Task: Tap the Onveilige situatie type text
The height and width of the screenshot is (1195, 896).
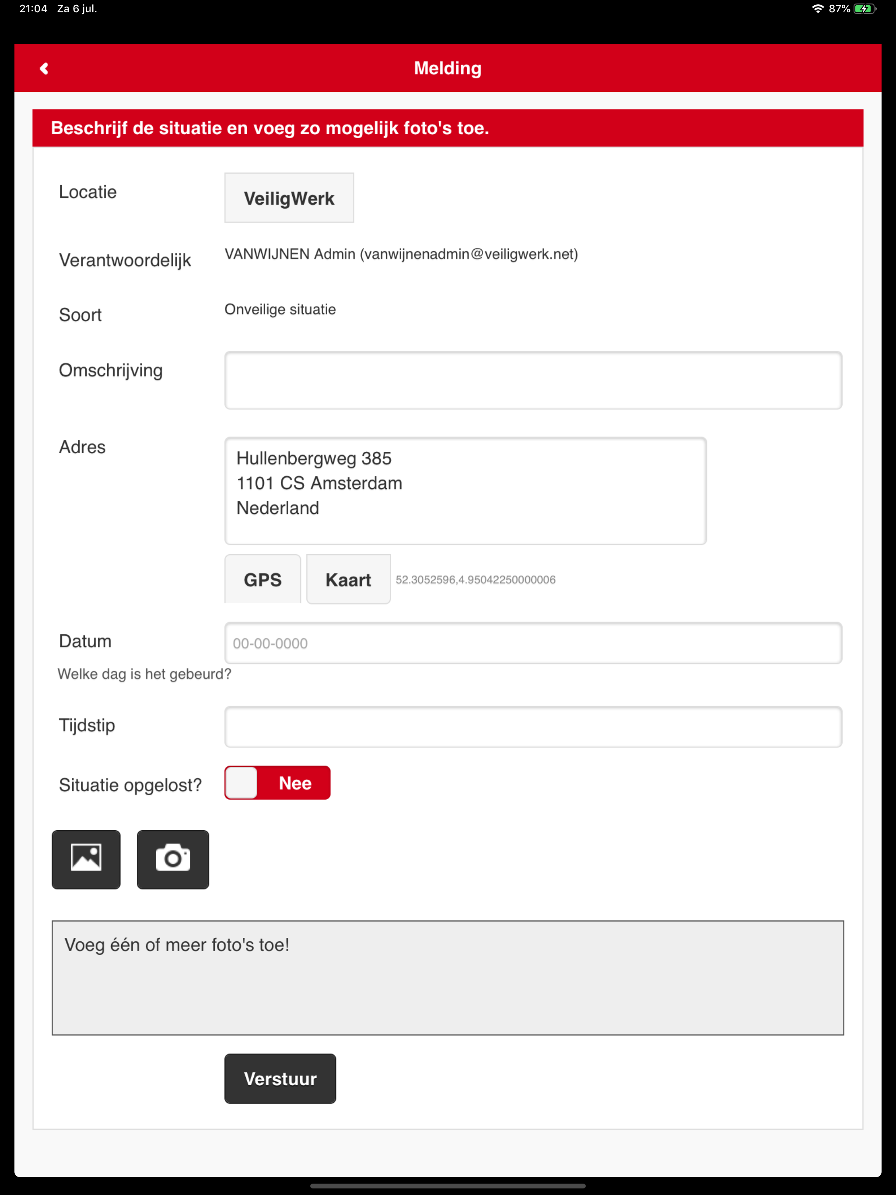Action: pyautogui.click(x=280, y=310)
